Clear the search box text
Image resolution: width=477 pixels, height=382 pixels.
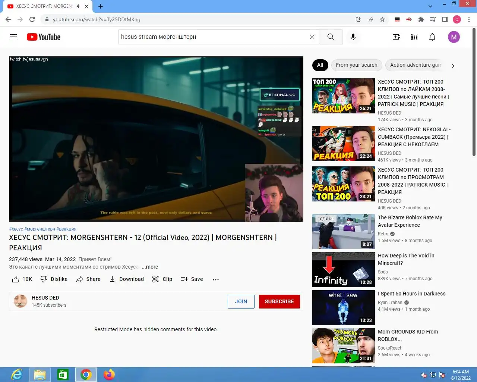click(x=312, y=37)
